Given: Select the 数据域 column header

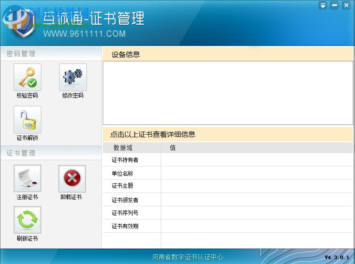Looking at the screenshot, I should tap(122, 147).
